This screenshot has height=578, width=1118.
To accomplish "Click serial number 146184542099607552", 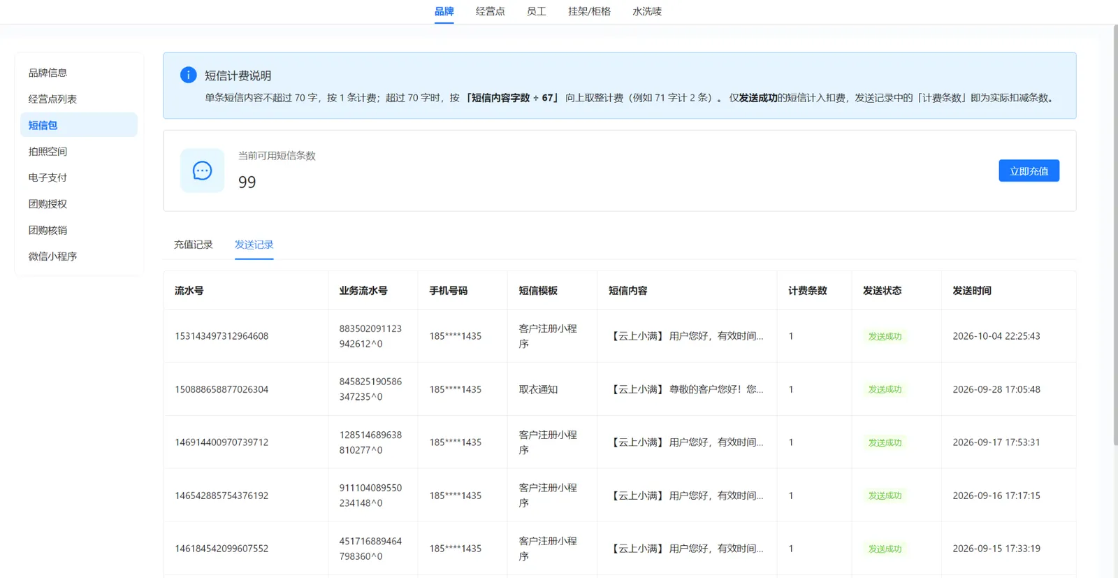I will pos(222,549).
